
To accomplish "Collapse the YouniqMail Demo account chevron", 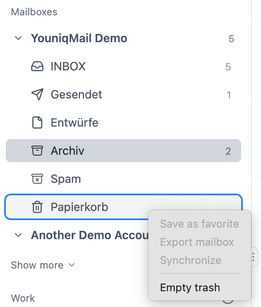I will coord(18,38).
